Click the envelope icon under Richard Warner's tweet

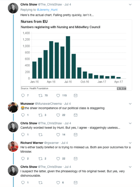tap(76, 159)
